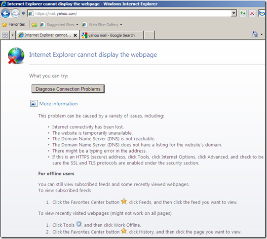Screen dimensions: 267x239
Task: Expand the Web Slice Gallery dropdown arrow
Action: (x=121, y=25)
